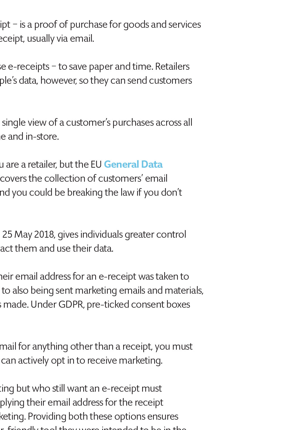Open the General Data link
This screenshot has height=430, width=286.
133,164
